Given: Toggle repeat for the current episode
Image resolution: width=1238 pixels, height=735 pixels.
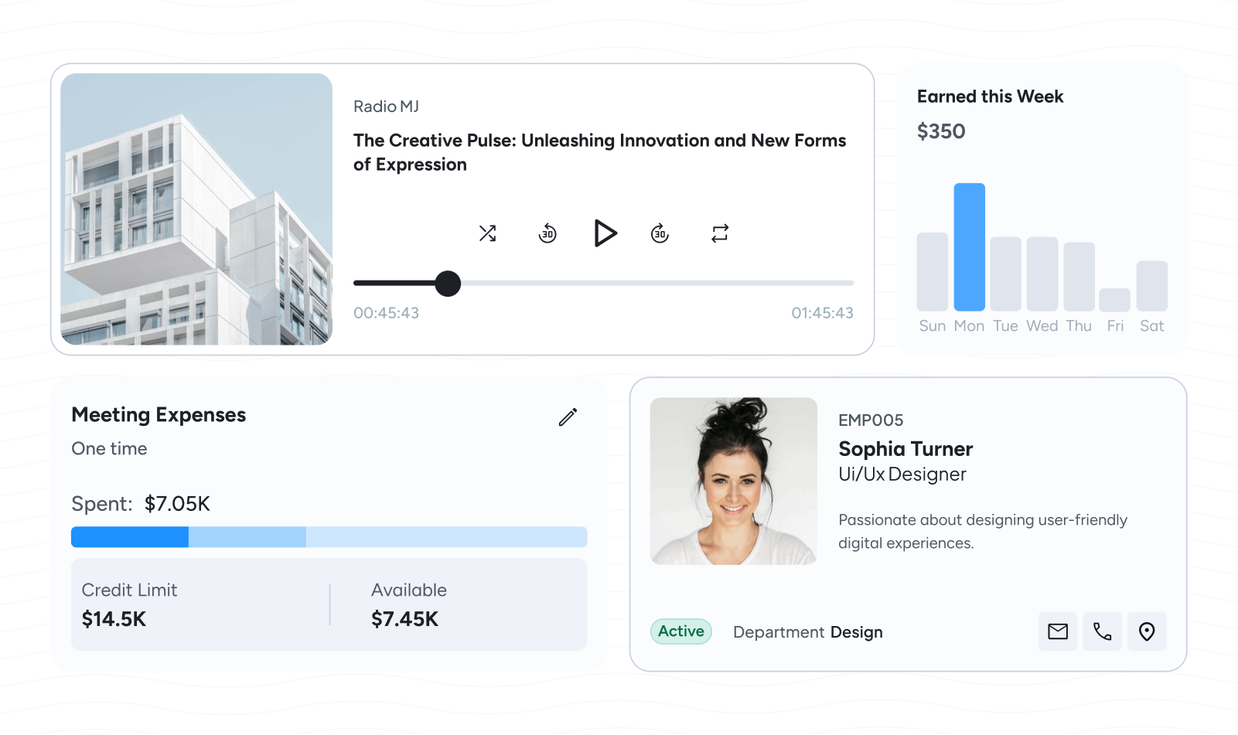Looking at the screenshot, I should [x=720, y=233].
